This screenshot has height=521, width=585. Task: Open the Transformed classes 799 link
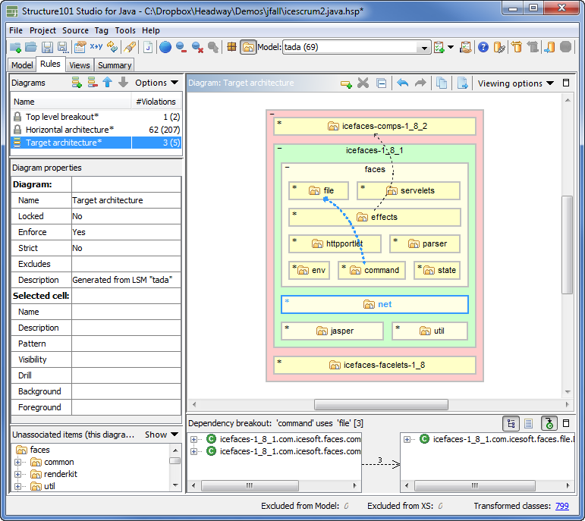(562, 506)
